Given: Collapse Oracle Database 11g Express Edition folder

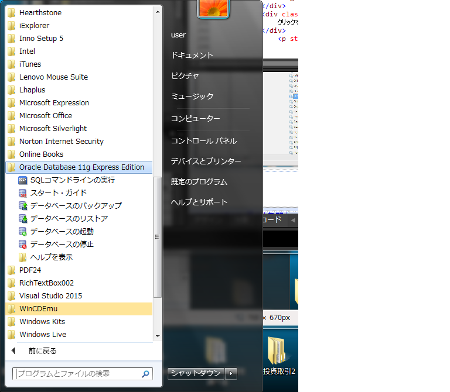Looking at the screenshot, I should tap(79, 167).
